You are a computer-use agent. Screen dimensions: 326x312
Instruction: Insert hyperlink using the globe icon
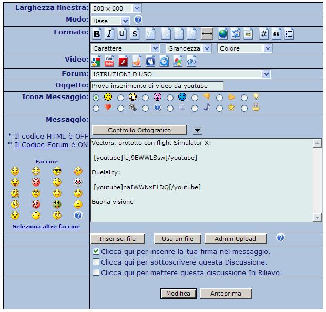pyautogui.click(x=223, y=34)
